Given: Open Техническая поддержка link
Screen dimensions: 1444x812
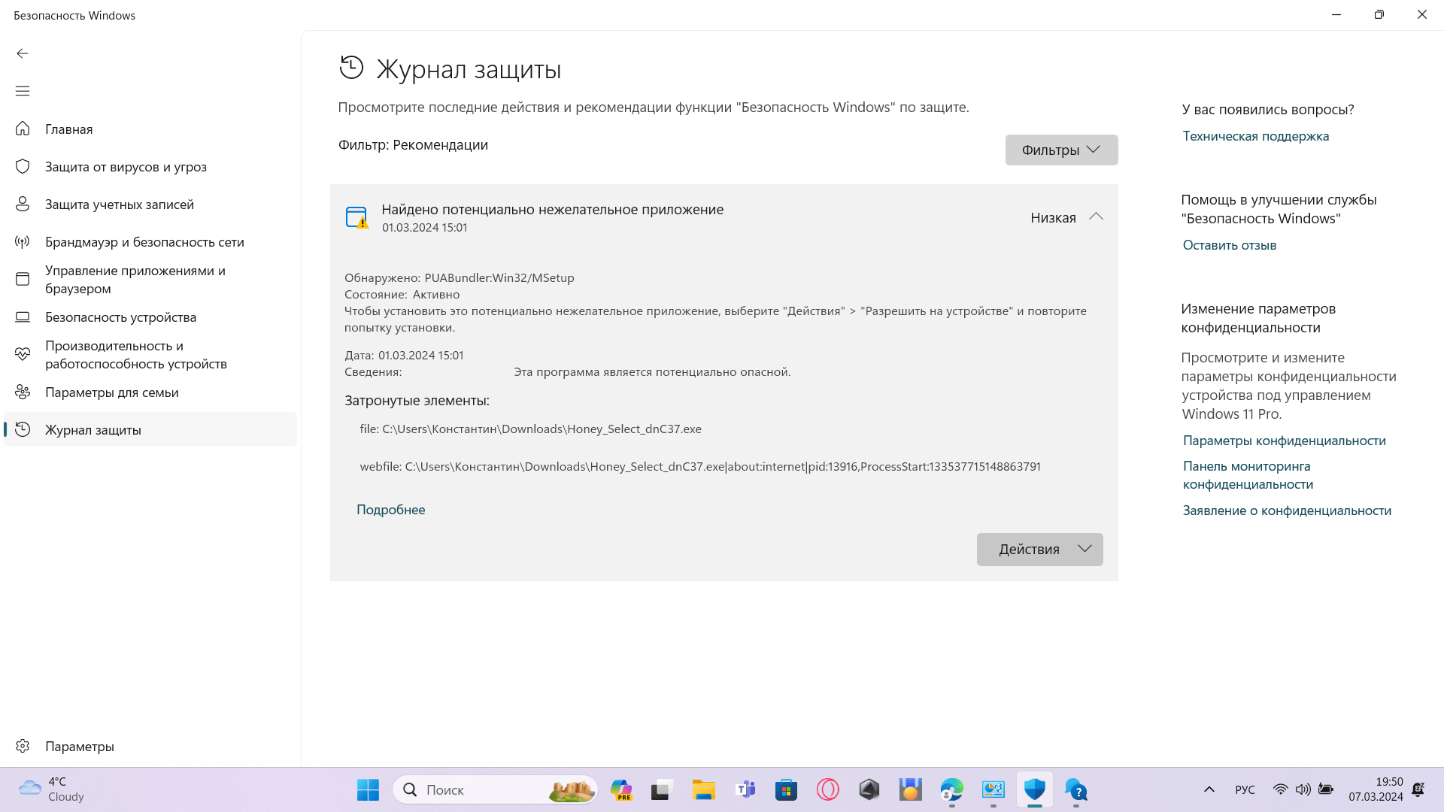Looking at the screenshot, I should point(1255,136).
